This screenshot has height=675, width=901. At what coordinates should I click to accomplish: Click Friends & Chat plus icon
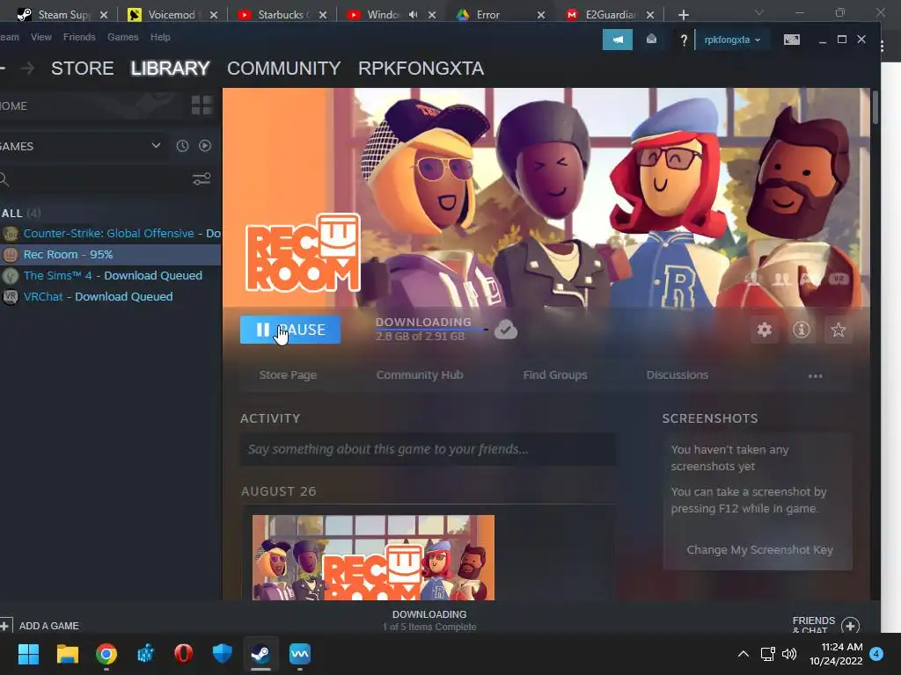pyautogui.click(x=851, y=625)
